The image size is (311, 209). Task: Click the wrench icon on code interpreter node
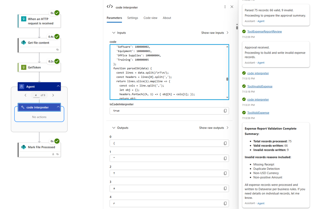pyautogui.click(x=23, y=107)
